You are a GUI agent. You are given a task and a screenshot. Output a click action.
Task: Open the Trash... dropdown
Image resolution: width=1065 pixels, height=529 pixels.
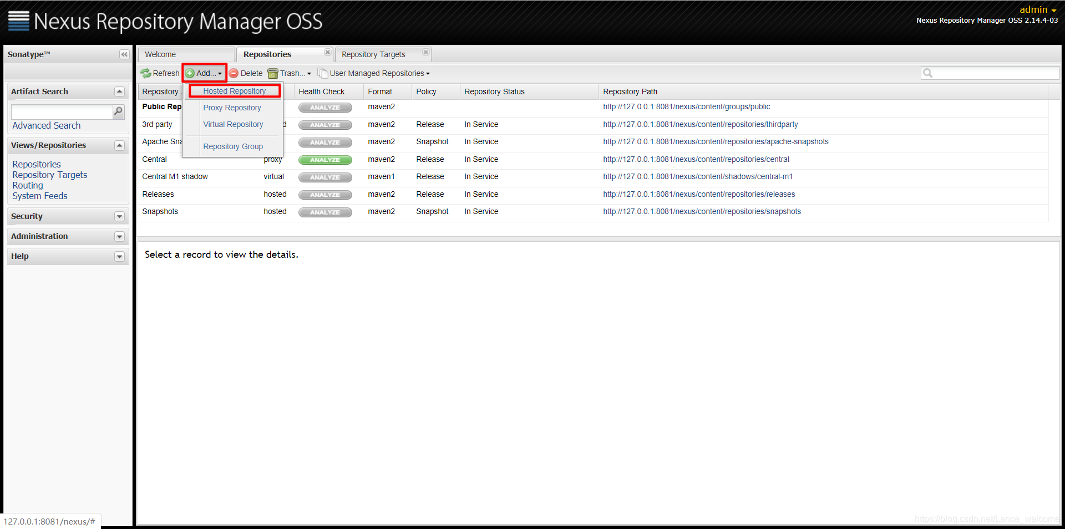tap(290, 73)
